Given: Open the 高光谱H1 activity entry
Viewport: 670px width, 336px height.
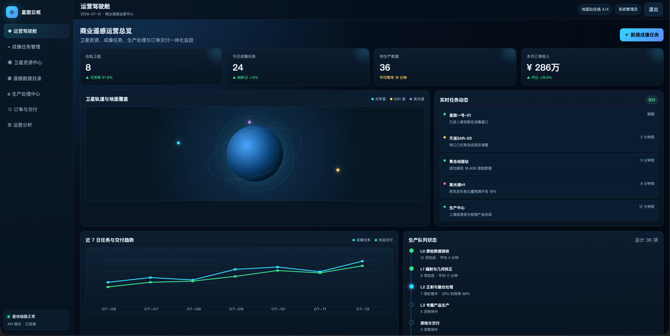Looking at the screenshot, I should pos(549,187).
